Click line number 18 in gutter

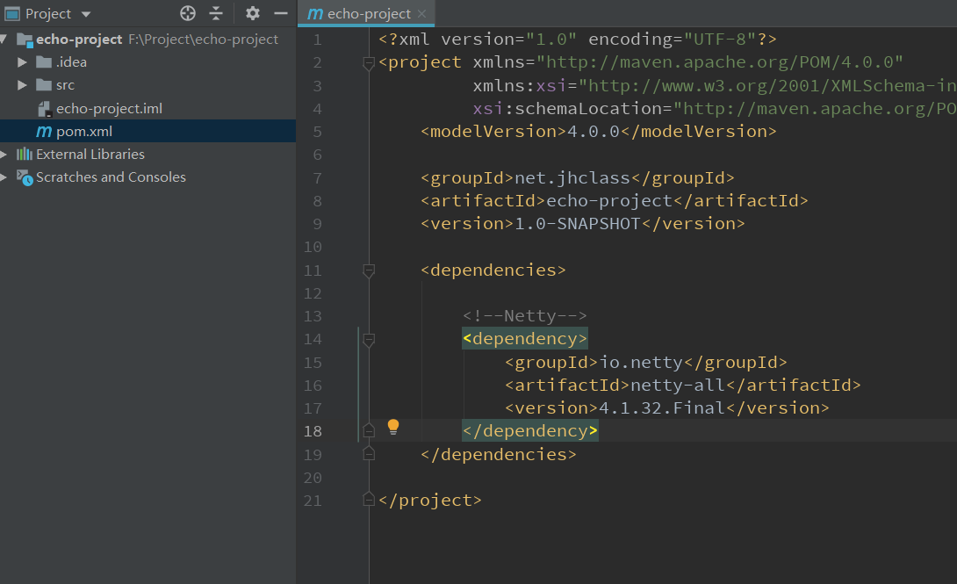[x=313, y=431]
